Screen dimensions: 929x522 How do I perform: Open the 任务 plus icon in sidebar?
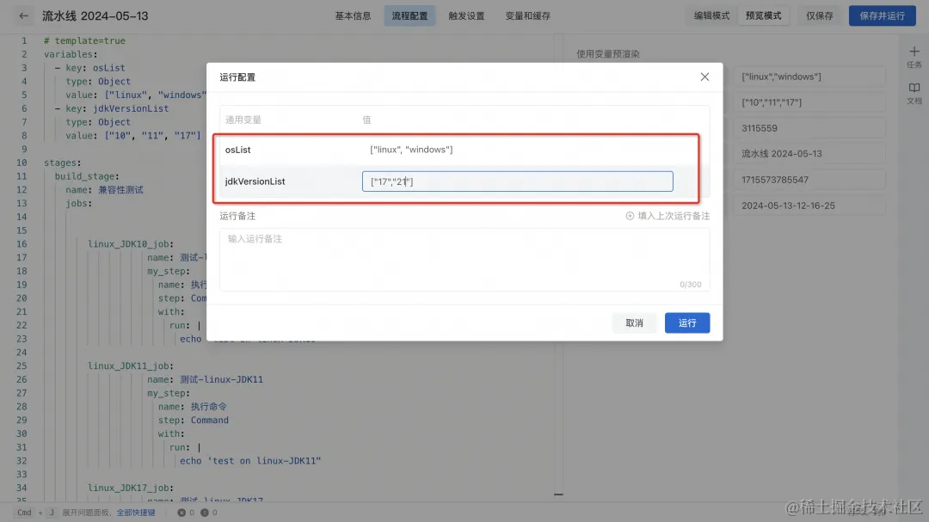pyautogui.click(x=914, y=52)
